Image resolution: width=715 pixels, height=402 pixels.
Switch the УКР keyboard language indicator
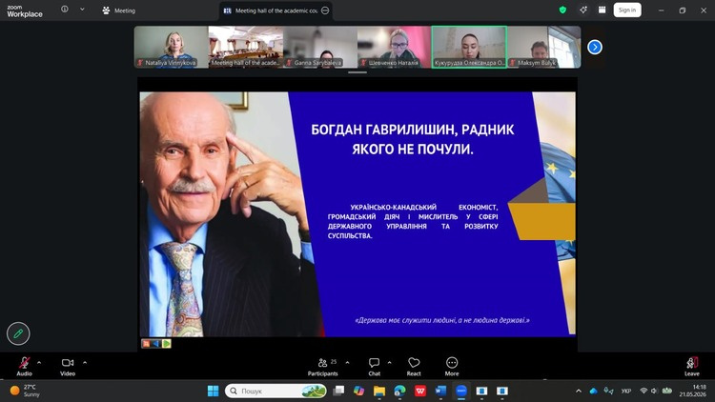coord(626,392)
